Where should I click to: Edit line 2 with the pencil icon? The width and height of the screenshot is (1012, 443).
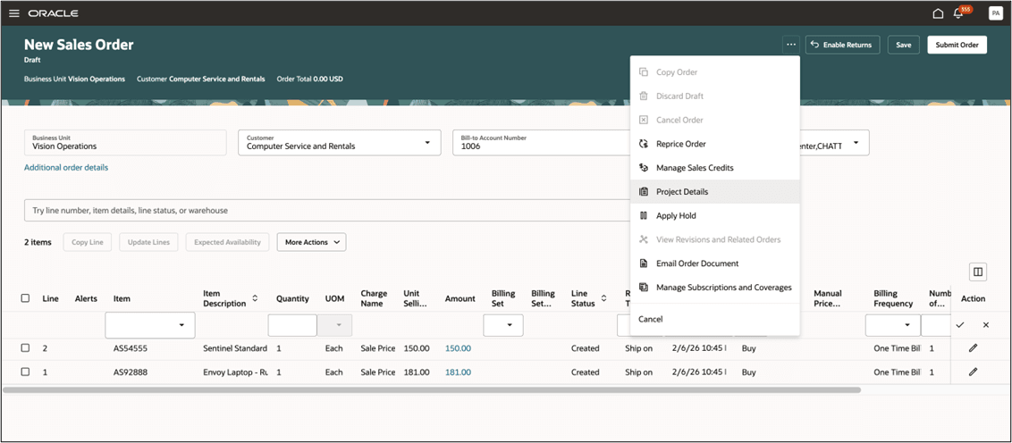(973, 348)
